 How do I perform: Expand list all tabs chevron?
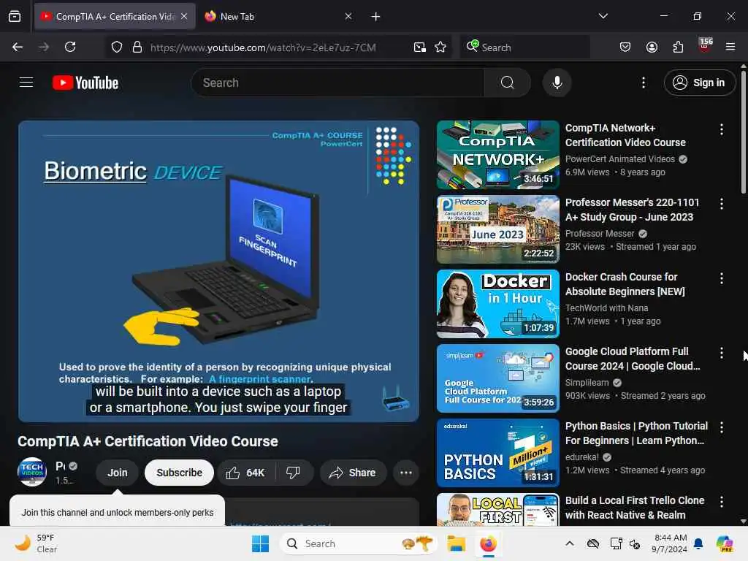click(603, 16)
